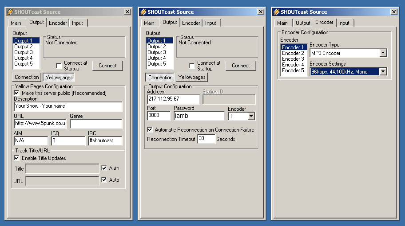Click the server Address input field
405x226 pixels.
click(x=173, y=99)
